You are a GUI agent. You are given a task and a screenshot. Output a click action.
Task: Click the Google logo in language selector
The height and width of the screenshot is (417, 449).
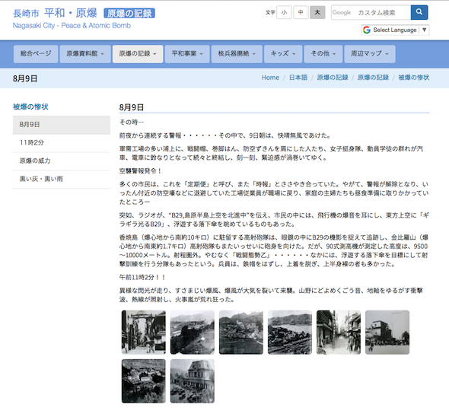[x=367, y=30]
